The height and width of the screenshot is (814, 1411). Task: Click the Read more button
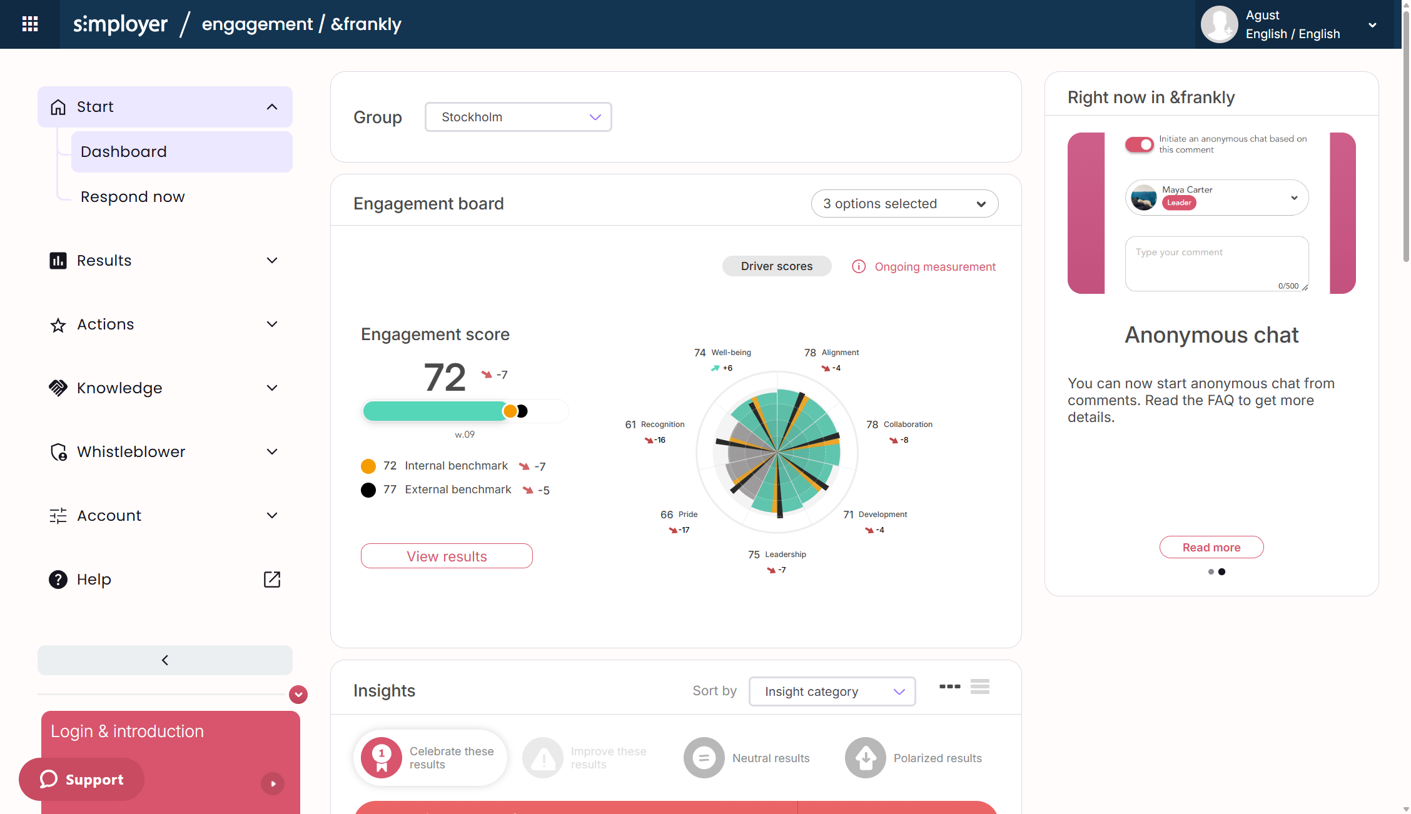(1211, 547)
